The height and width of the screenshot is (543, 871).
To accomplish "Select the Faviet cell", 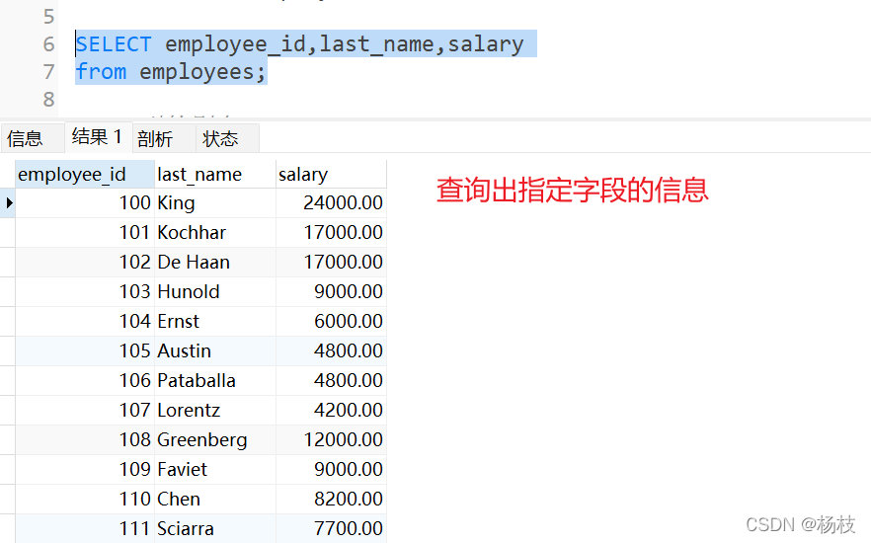I will click(x=215, y=469).
